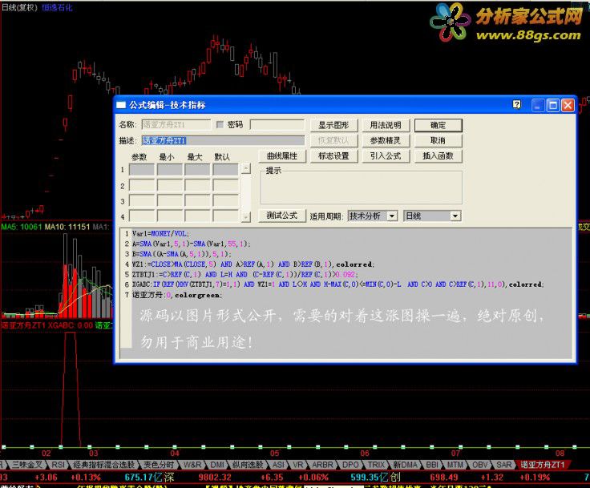Viewport: 590px width, 488px height.
Task: Click the 提示 hint text area
Action: pyautogui.click(x=362, y=188)
